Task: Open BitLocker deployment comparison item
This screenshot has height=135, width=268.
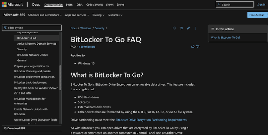Action: 35,77
